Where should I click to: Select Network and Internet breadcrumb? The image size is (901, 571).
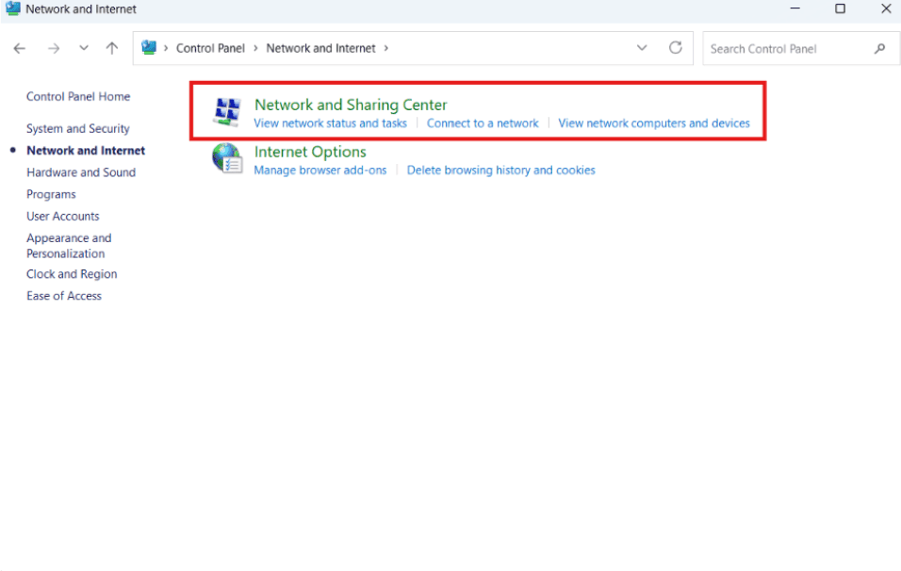320,48
